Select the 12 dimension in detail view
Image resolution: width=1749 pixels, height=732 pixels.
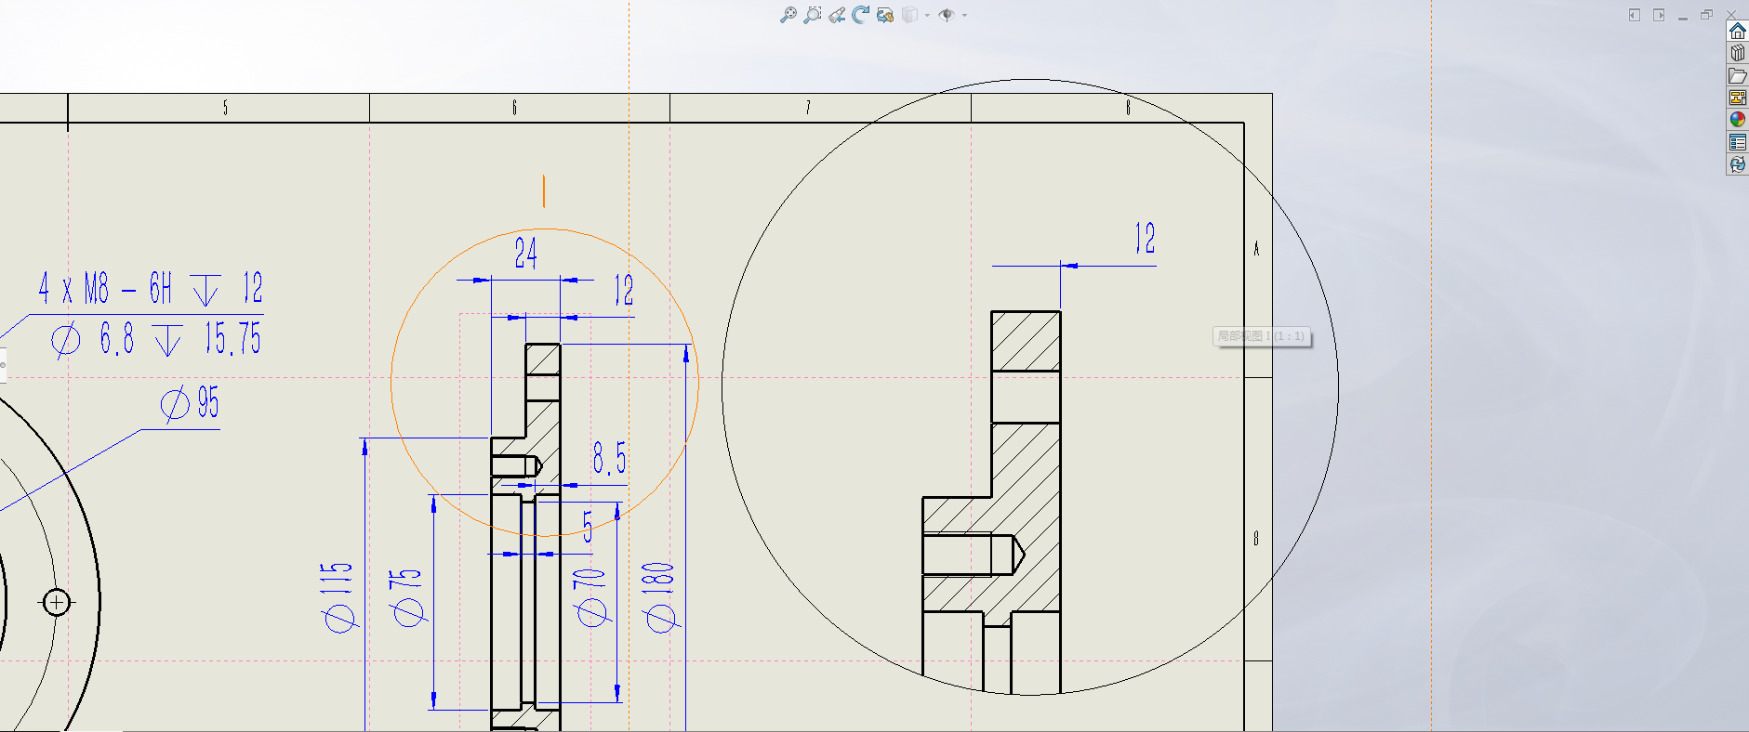point(1146,239)
